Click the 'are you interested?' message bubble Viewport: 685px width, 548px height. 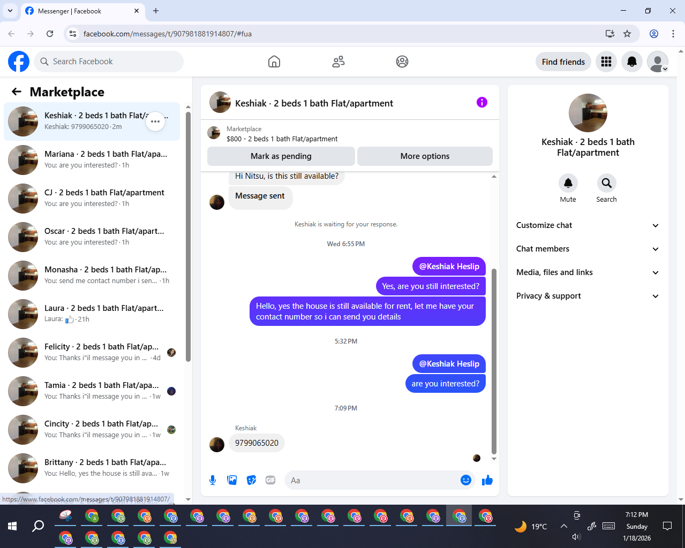[x=445, y=383]
